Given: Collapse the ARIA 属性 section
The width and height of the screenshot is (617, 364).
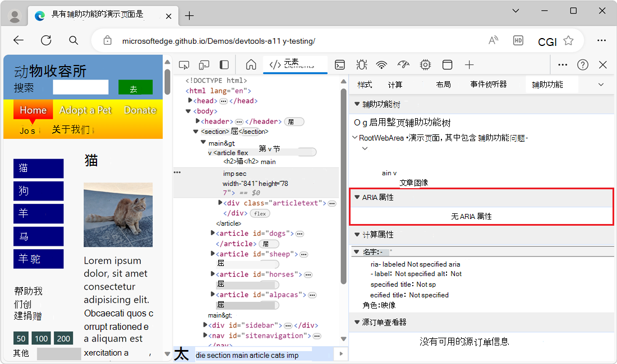Looking at the screenshot, I should click(357, 197).
